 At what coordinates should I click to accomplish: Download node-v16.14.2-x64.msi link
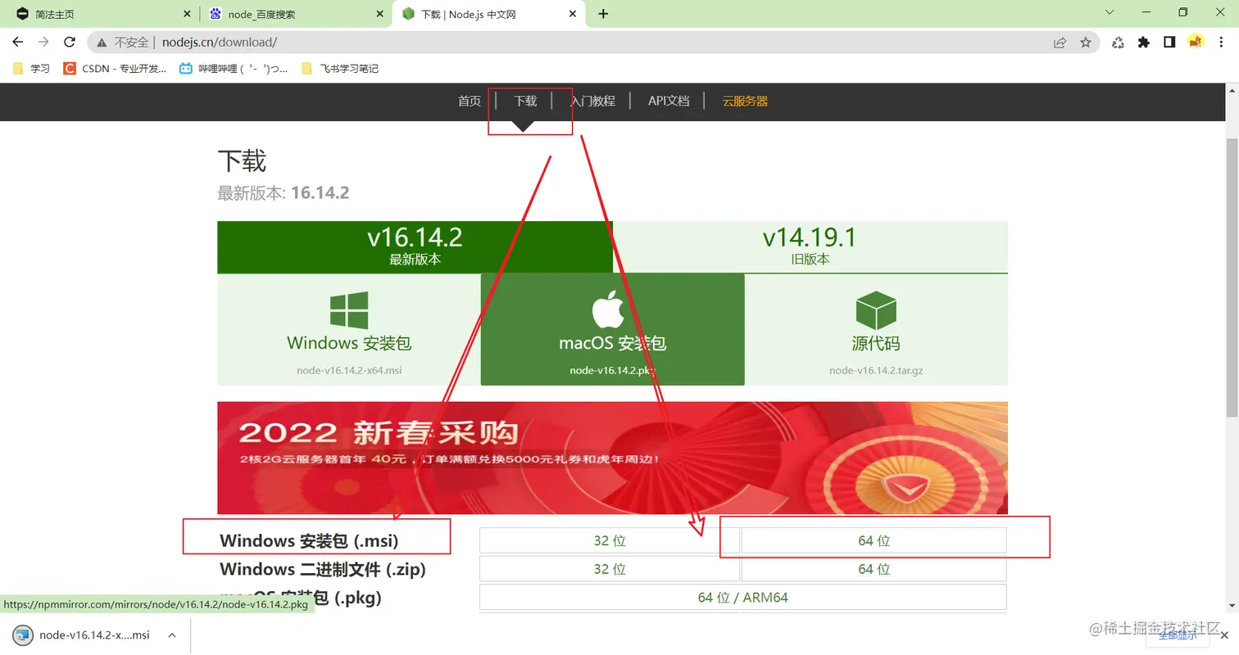349,370
